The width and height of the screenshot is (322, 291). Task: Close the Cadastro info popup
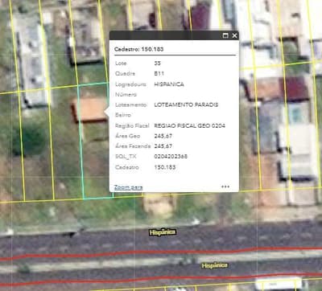(234, 35)
